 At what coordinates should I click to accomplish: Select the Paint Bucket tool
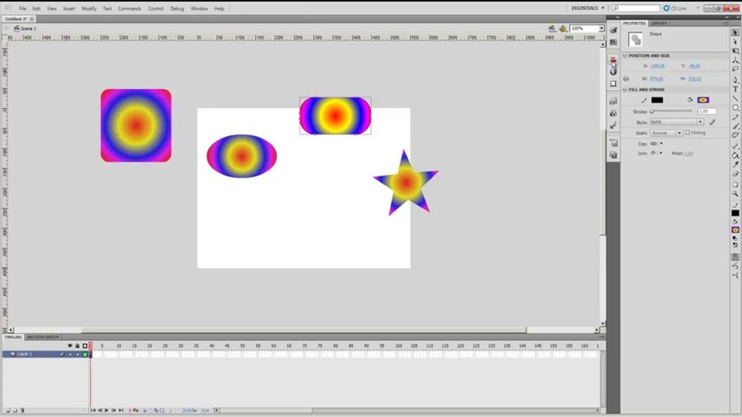tap(736, 155)
